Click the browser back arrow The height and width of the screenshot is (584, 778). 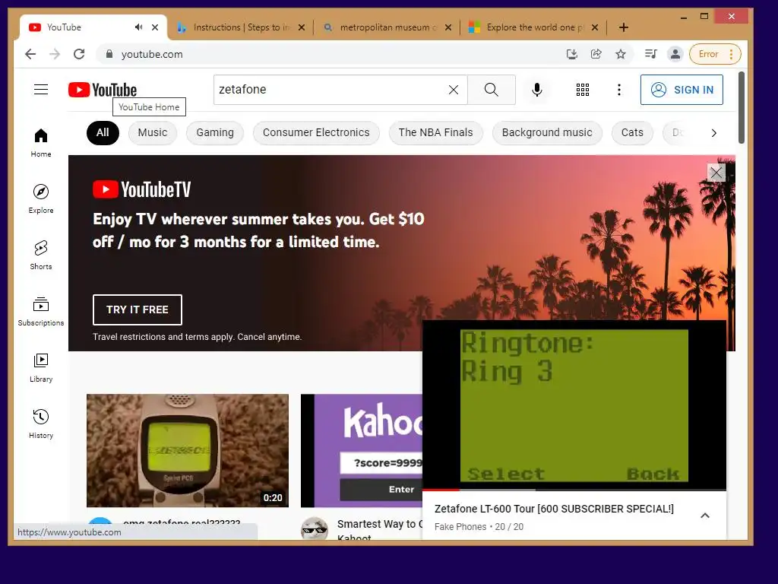coord(30,54)
